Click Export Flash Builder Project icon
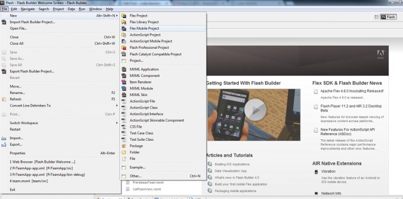Image resolution: width=403 pixels, height=199 pixels. (x=4, y=71)
